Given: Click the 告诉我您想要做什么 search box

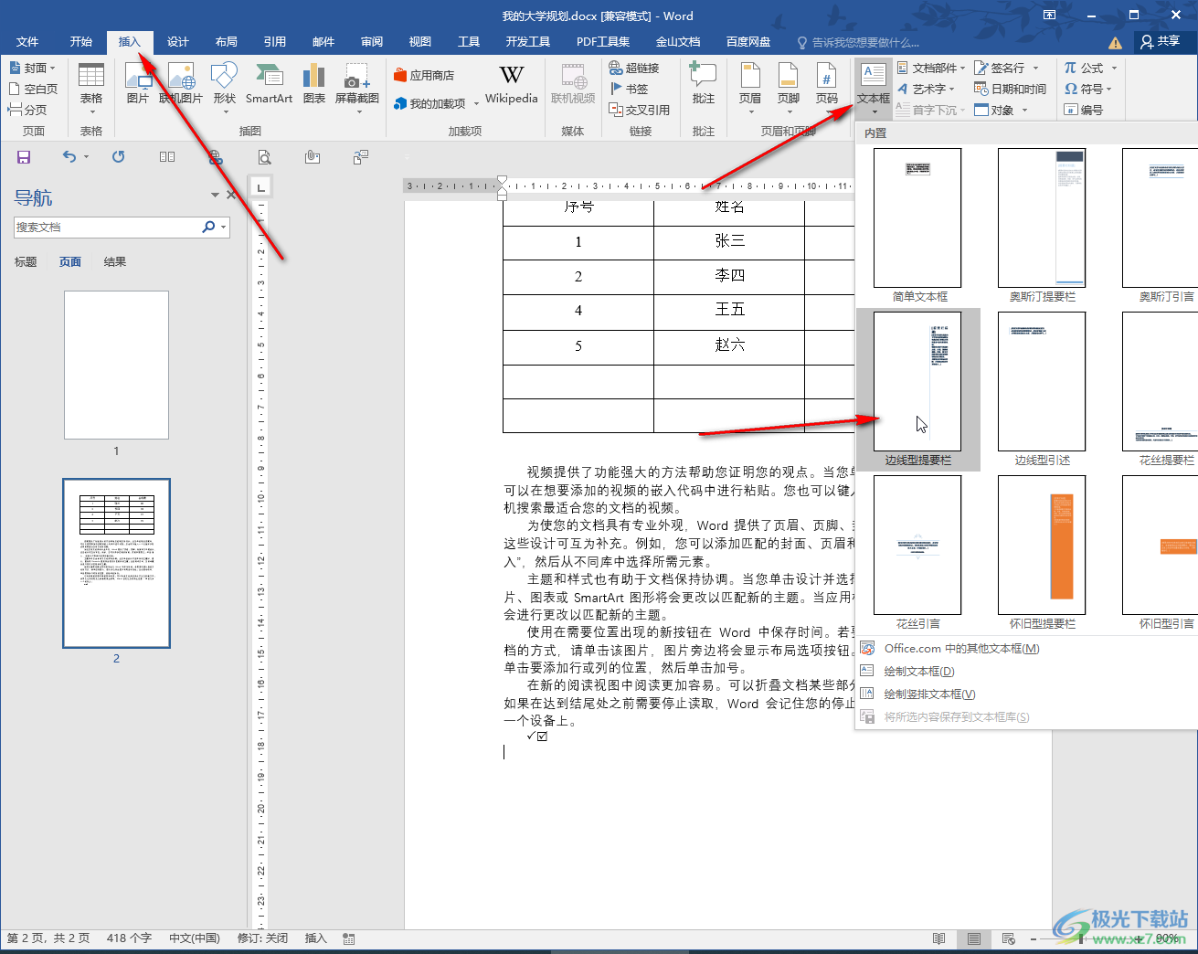Looking at the screenshot, I should tap(859, 42).
